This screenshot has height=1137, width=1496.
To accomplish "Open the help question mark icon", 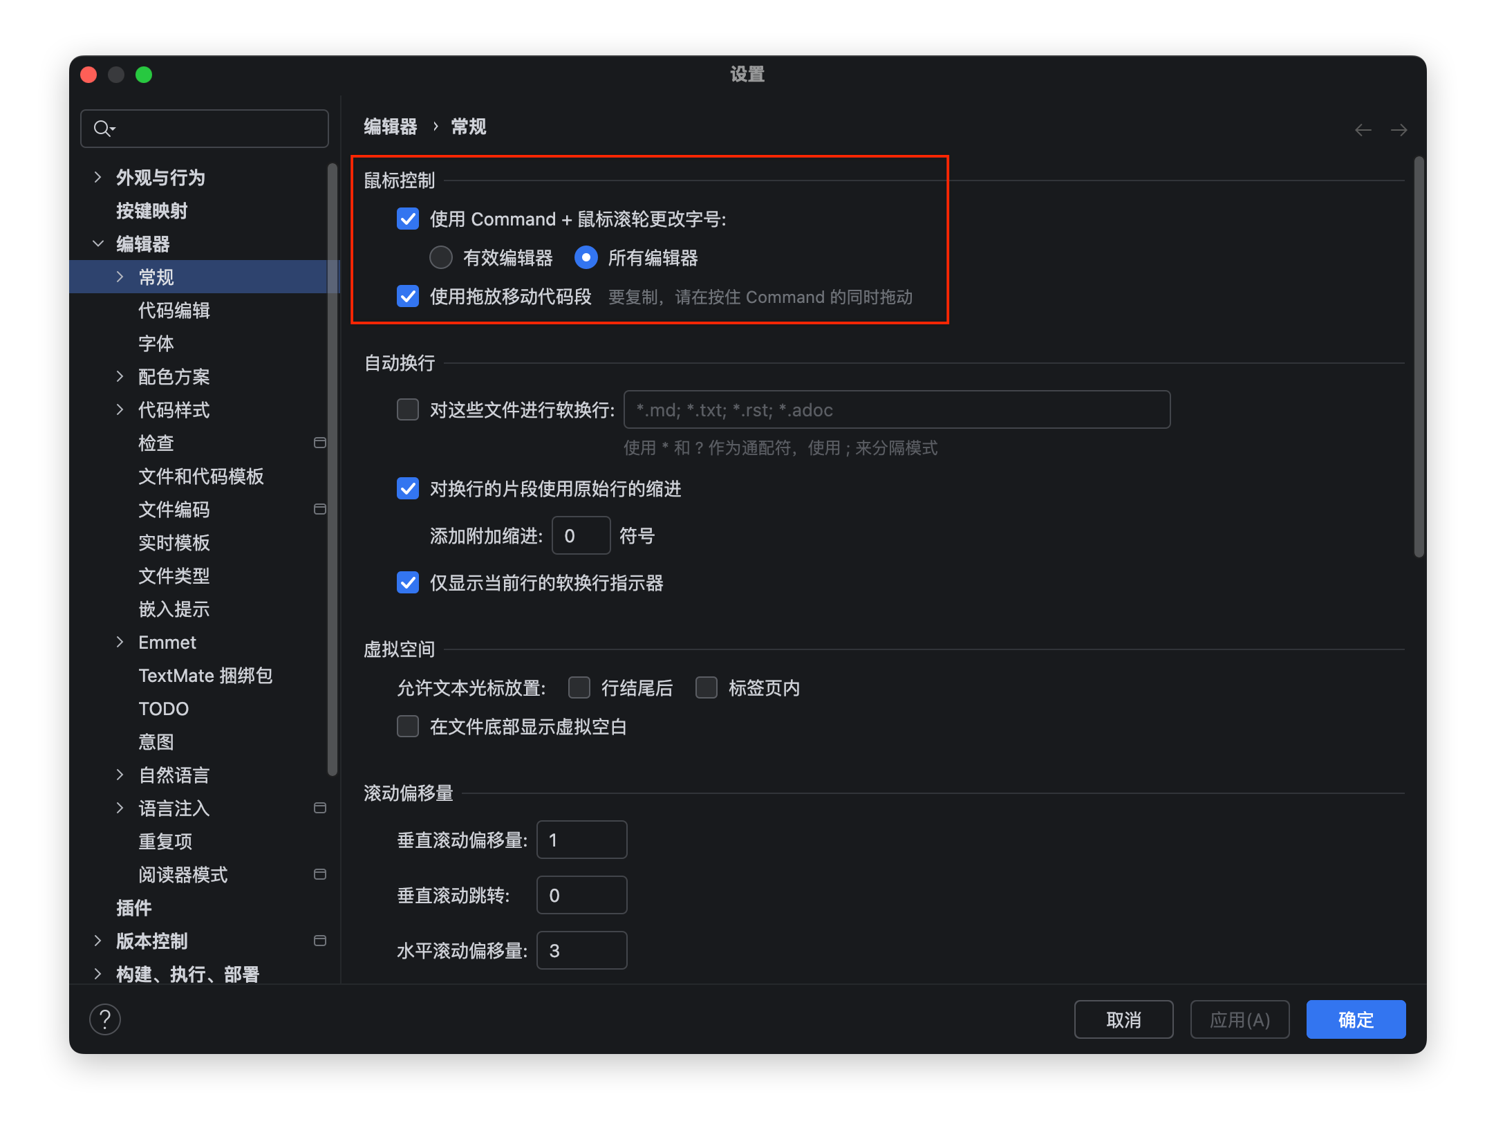I will click(105, 1019).
